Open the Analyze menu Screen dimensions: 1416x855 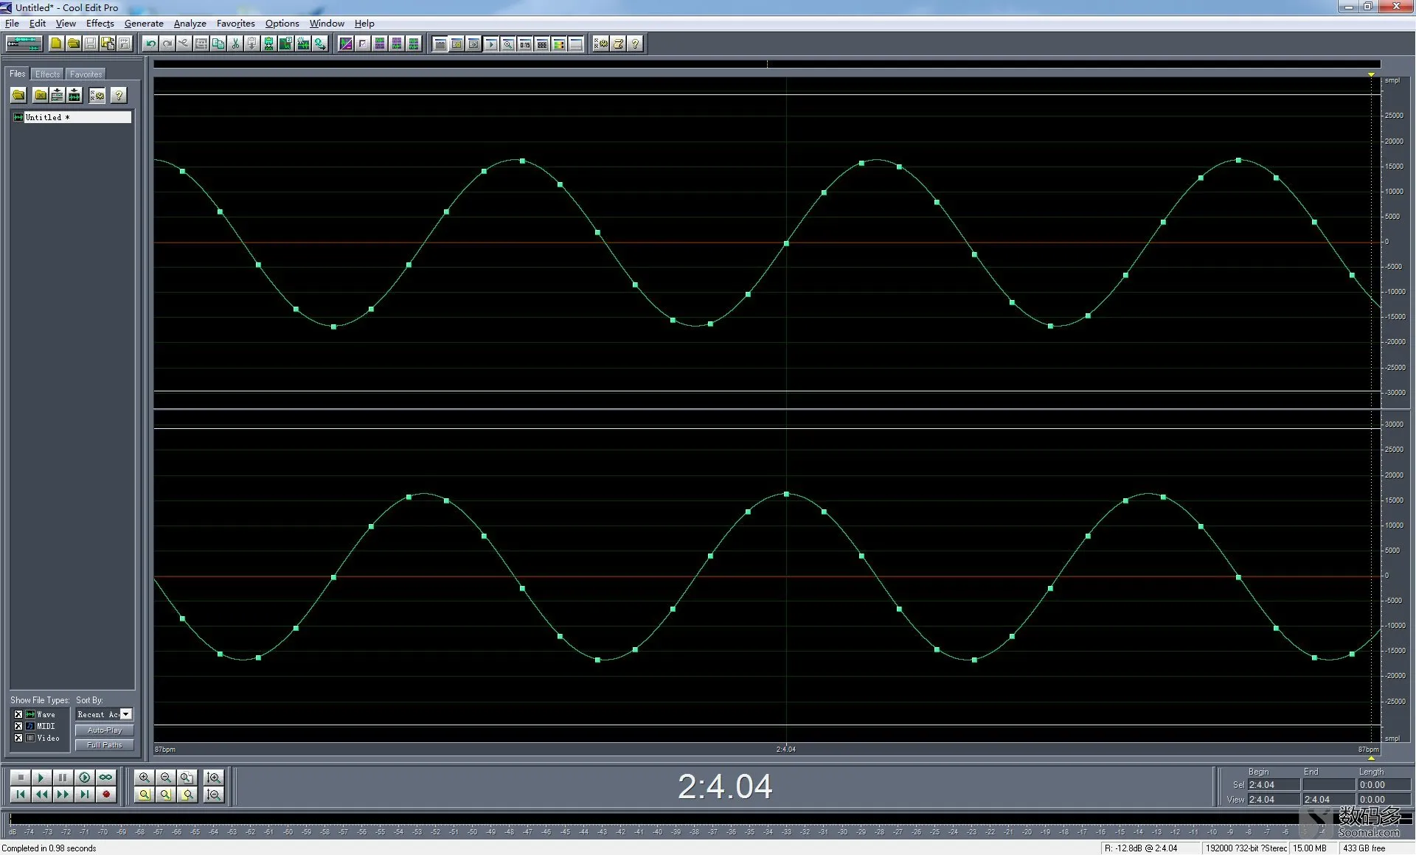(x=190, y=24)
